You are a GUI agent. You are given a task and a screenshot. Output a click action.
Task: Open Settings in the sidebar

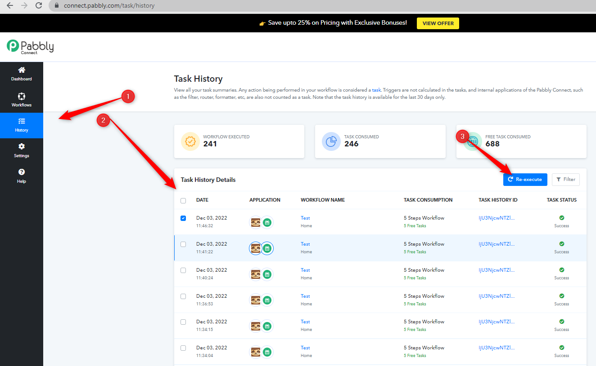pyautogui.click(x=22, y=151)
